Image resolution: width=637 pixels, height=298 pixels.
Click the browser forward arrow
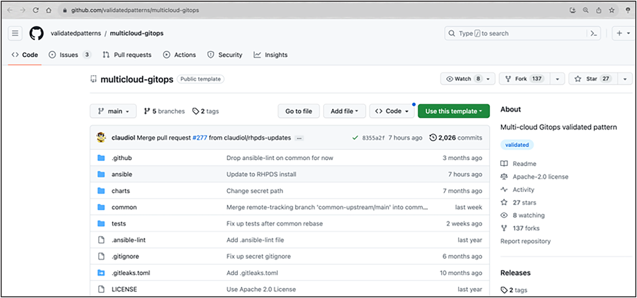click(x=23, y=10)
